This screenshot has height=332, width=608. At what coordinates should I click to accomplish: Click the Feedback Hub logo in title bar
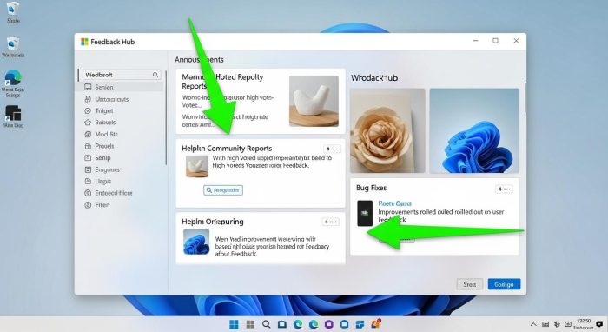click(84, 42)
